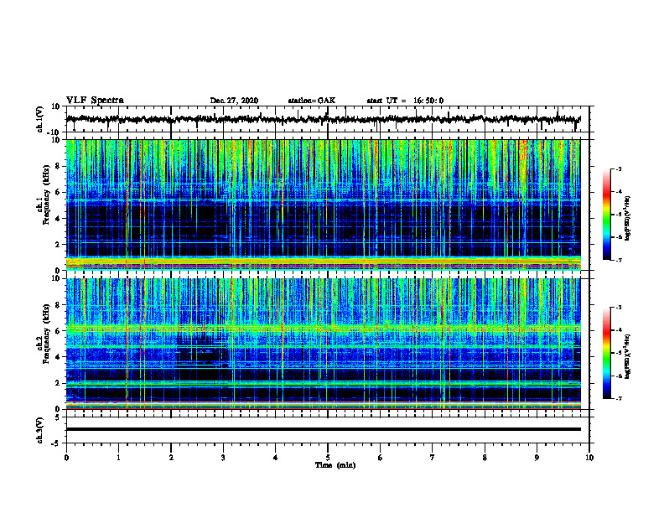Click the ch.2 color scale log(PSD) unit label

pyautogui.click(x=628, y=357)
